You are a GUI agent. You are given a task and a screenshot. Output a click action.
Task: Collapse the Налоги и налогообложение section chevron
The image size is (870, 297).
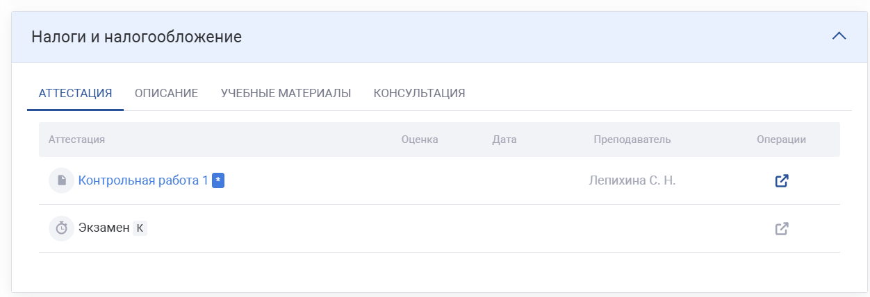coord(839,36)
